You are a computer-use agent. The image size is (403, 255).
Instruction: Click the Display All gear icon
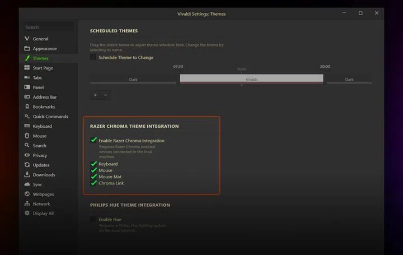(27, 214)
